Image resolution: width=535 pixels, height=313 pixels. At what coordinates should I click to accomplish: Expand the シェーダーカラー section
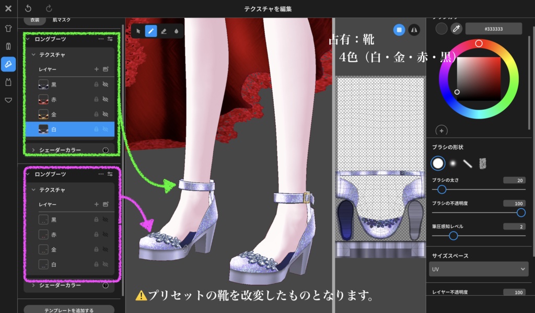pyautogui.click(x=33, y=150)
